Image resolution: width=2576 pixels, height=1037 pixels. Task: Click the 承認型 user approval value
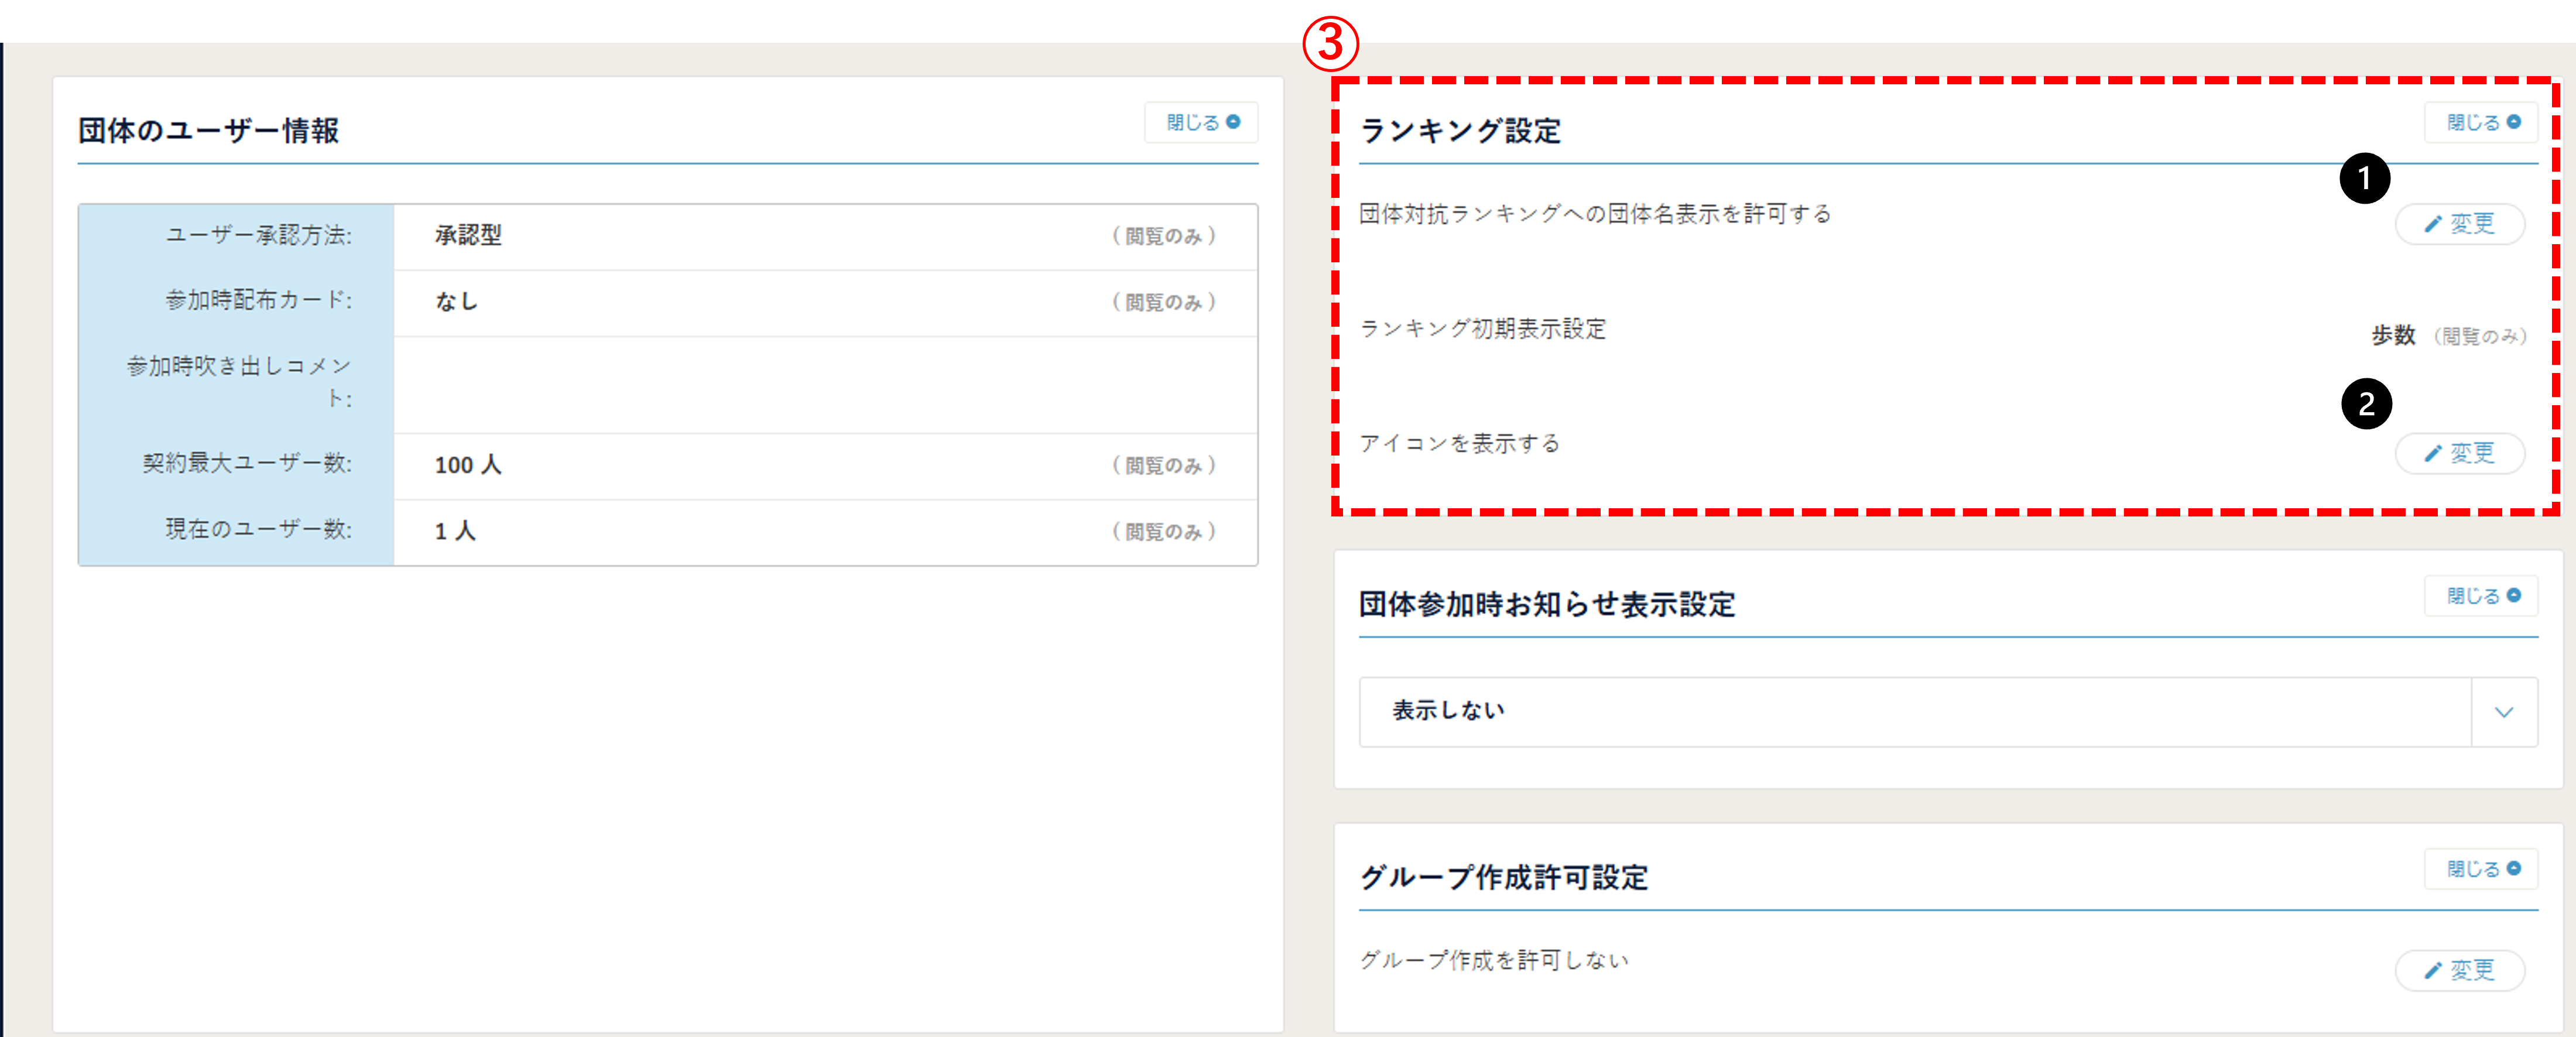[468, 236]
